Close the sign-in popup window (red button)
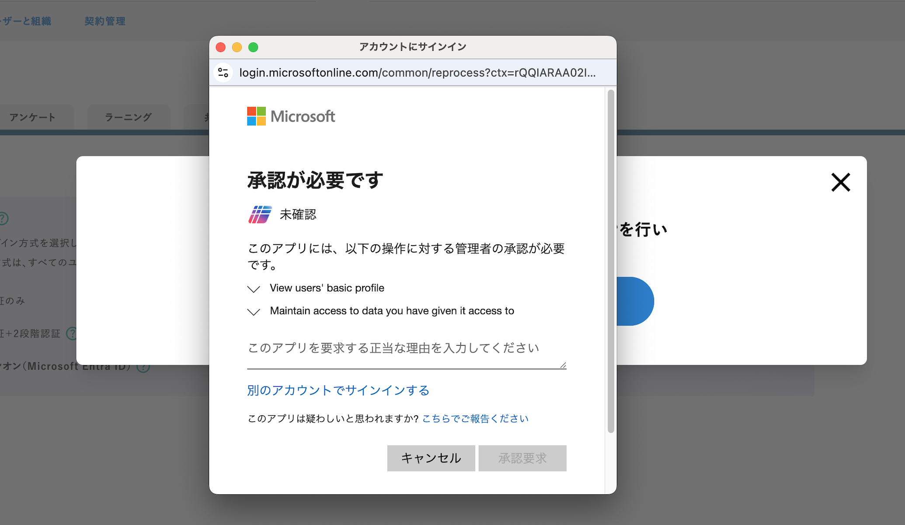The image size is (905, 525). pos(221,47)
